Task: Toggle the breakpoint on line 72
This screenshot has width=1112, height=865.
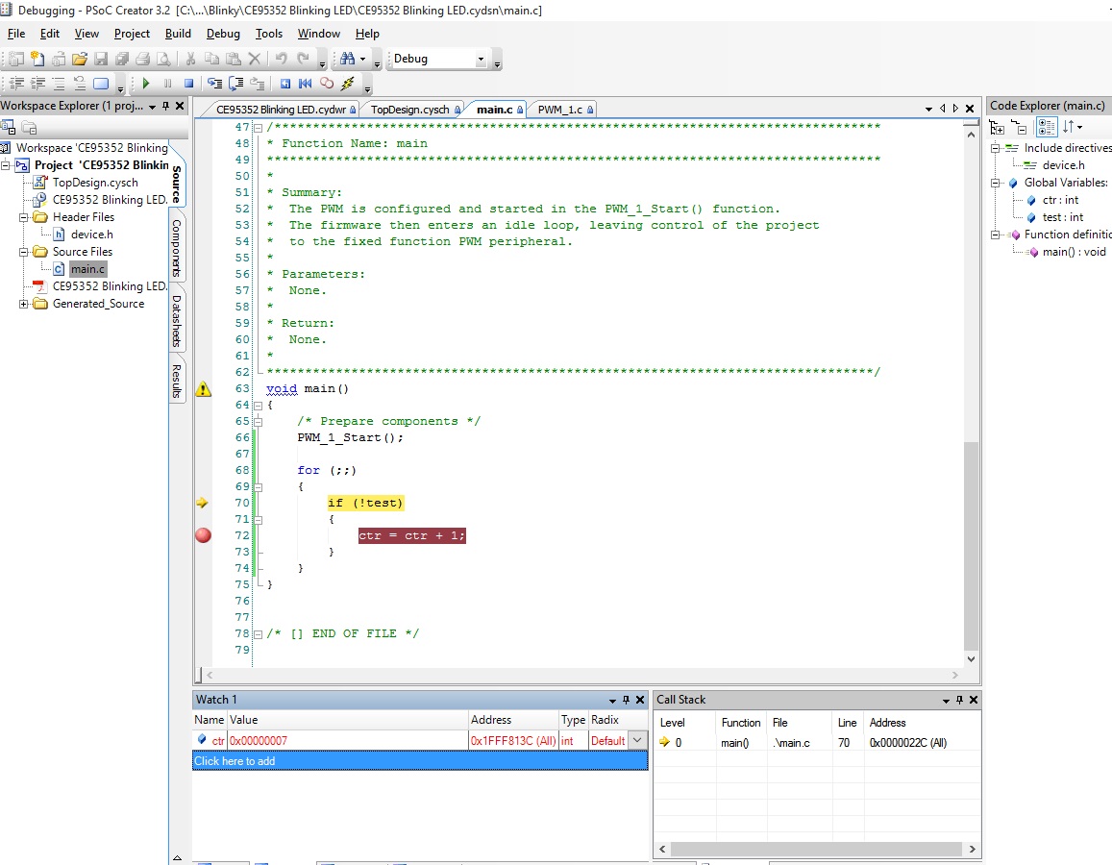Action: (x=203, y=535)
